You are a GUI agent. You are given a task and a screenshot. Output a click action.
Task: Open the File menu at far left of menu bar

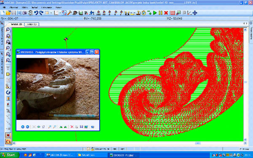4,8
